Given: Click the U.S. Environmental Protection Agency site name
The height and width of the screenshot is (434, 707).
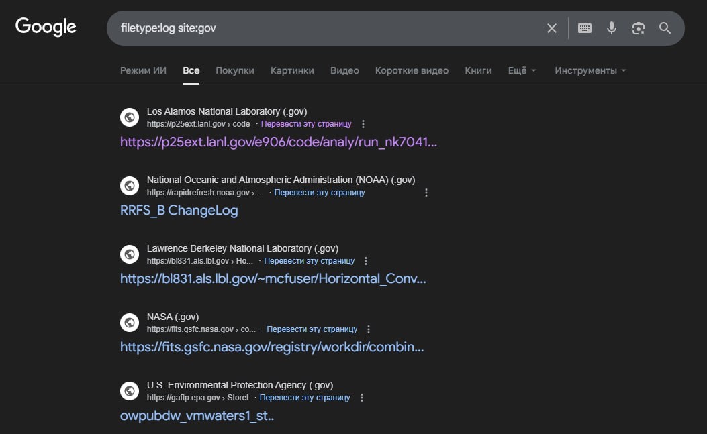Looking at the screenshot, I should (x=240, y=385).
